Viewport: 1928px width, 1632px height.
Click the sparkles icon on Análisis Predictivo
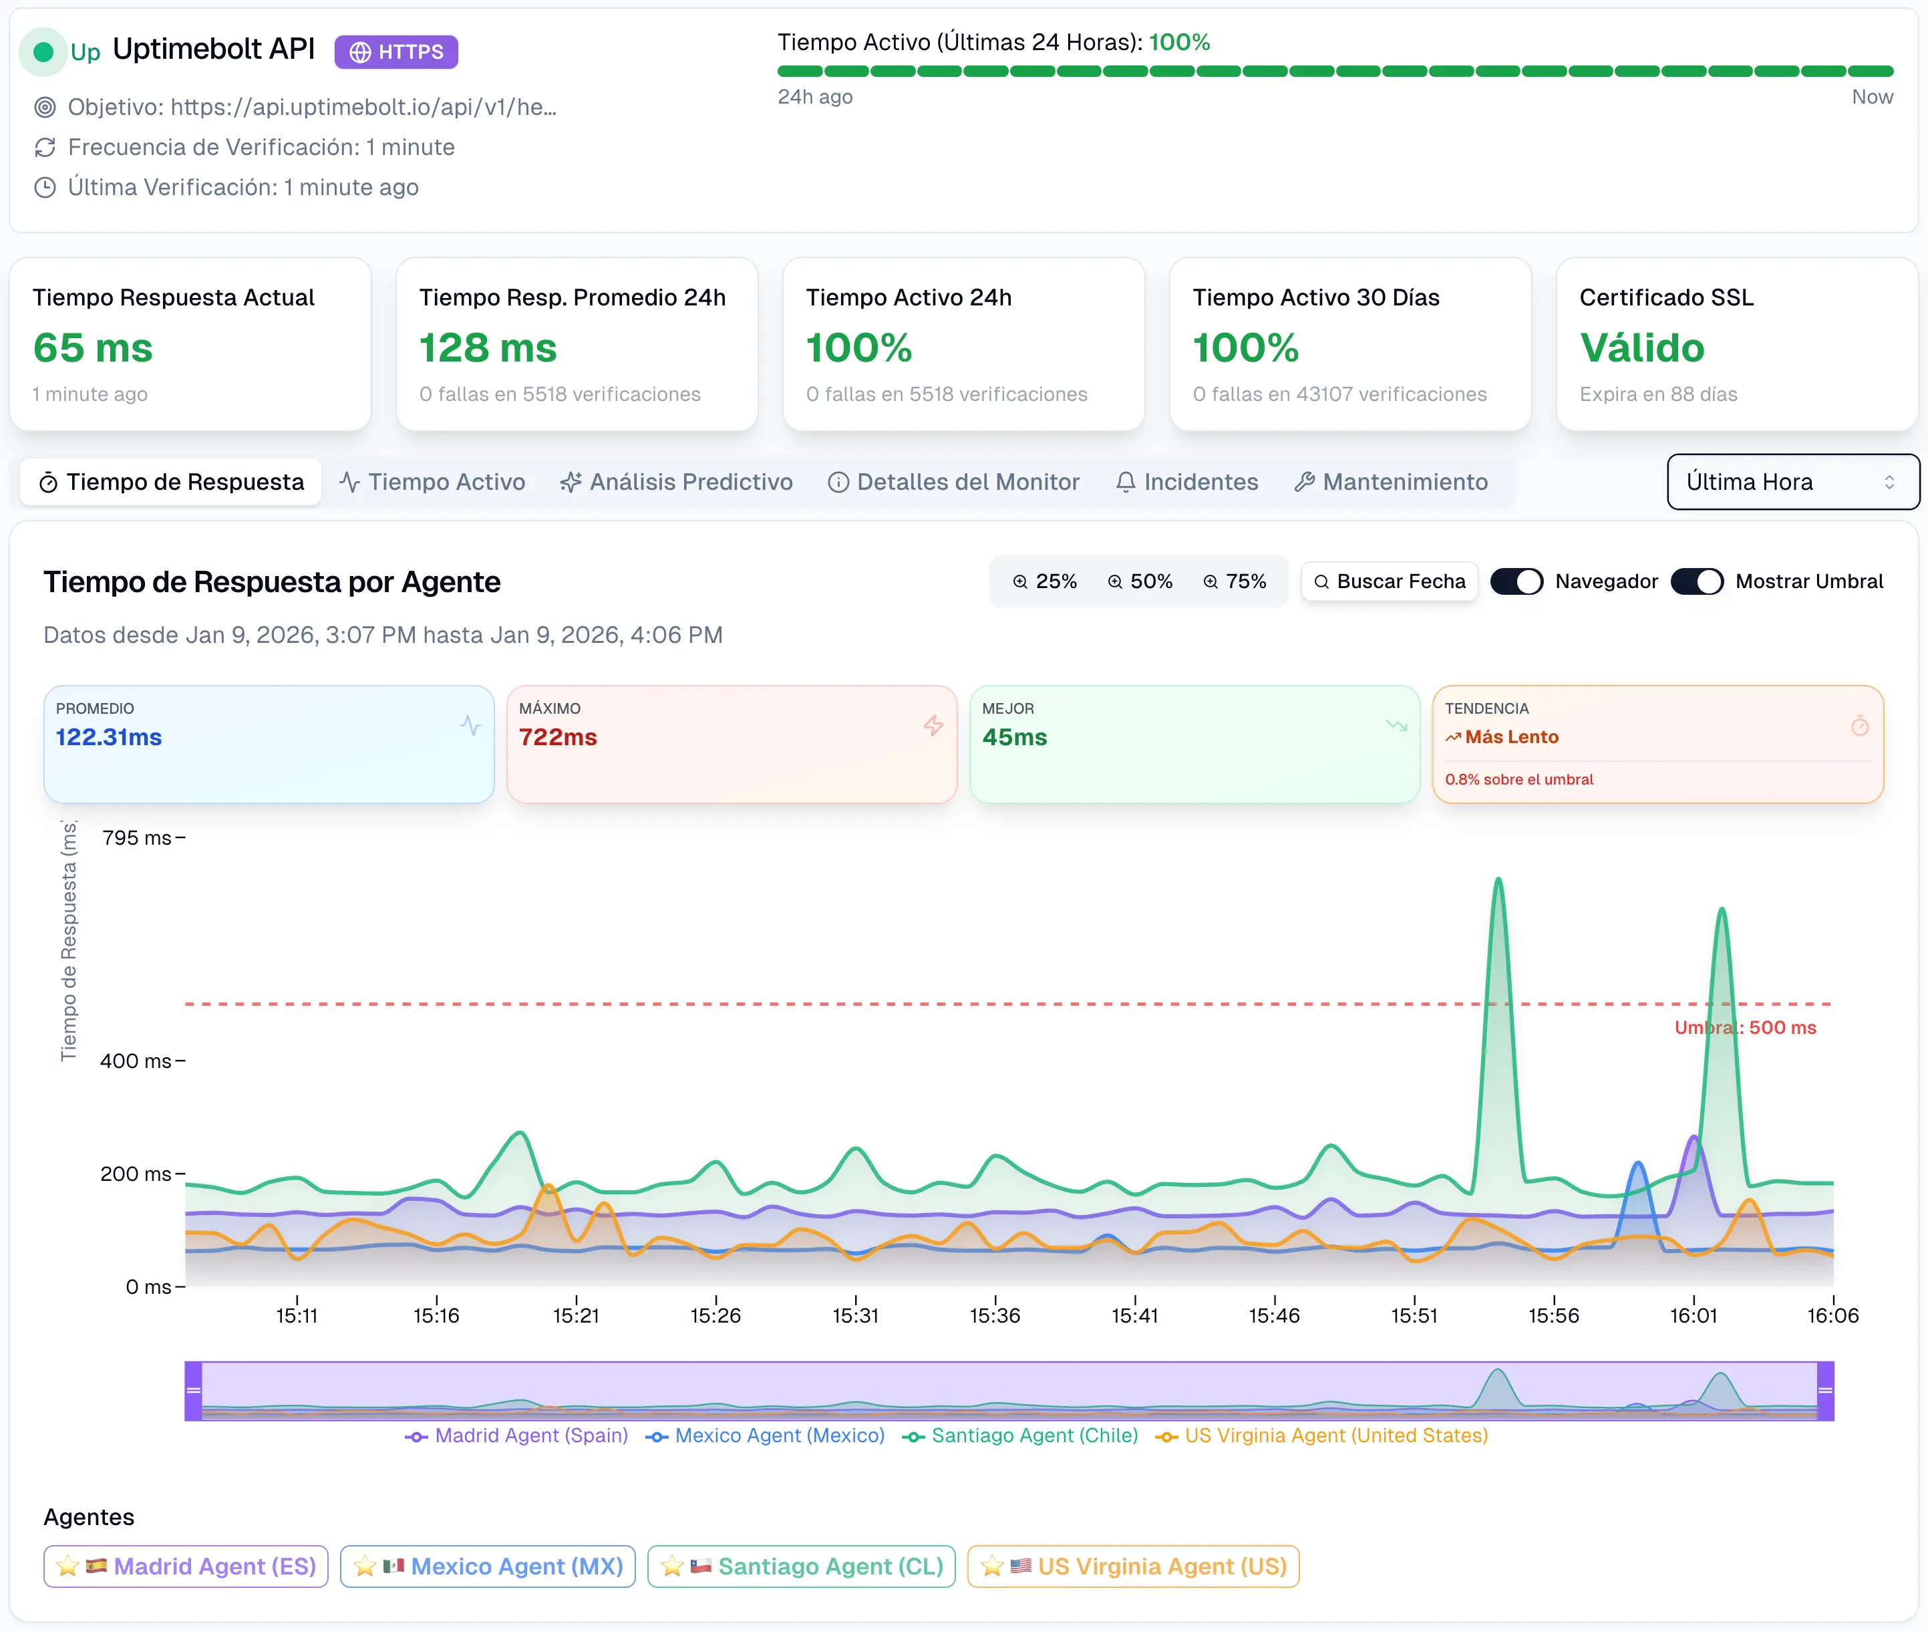(571, 482)
